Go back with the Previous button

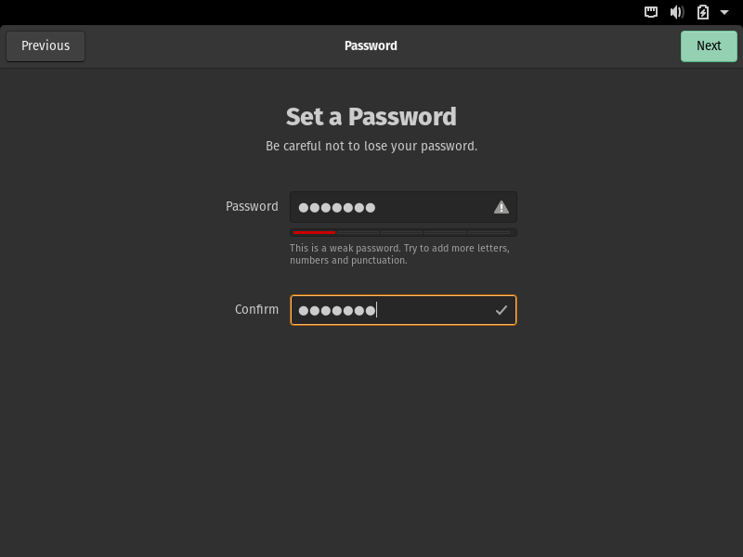point(46,45)
